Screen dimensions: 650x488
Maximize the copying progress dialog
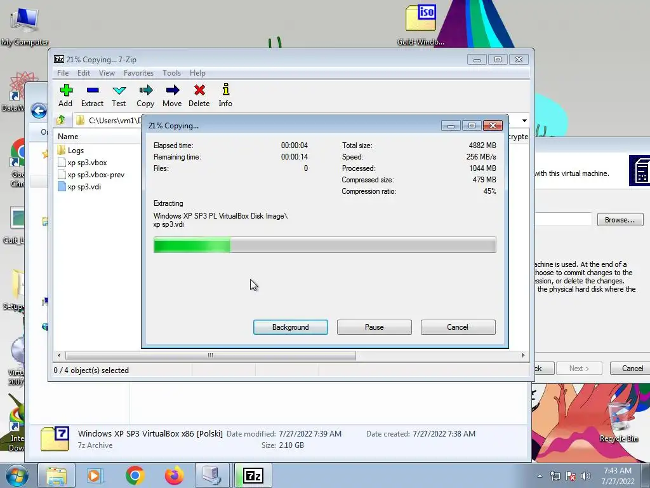click(x=472, y=126)
